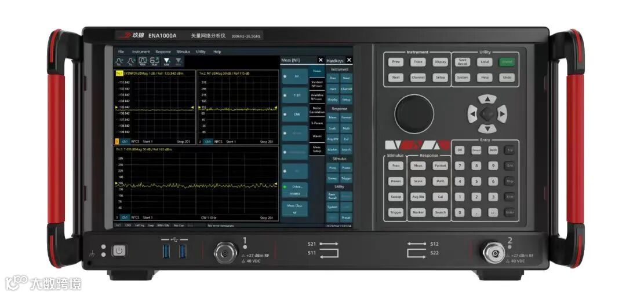Open the Meas Class NF selector

(295, 209)
